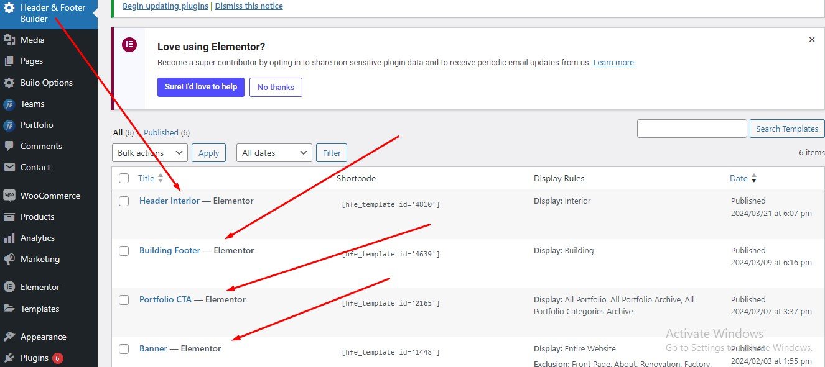Check the Header Interior row checkbox
This screenshot has width=825, height=367.
point(124,201)
